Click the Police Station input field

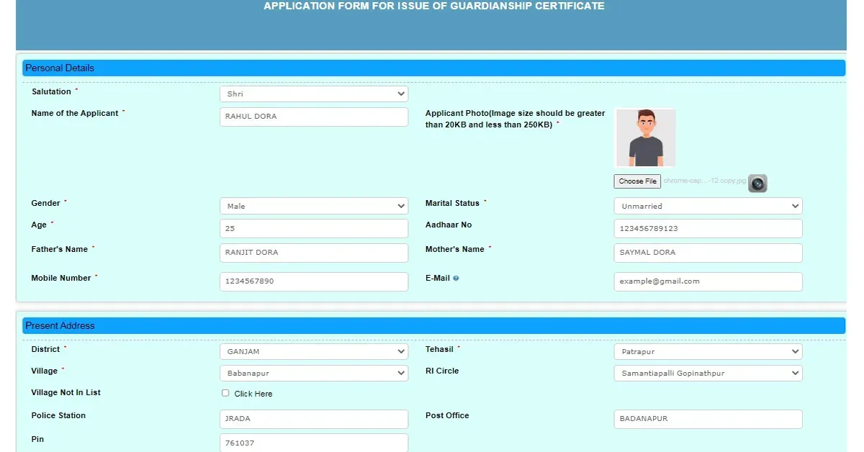[x=313, y=419]
